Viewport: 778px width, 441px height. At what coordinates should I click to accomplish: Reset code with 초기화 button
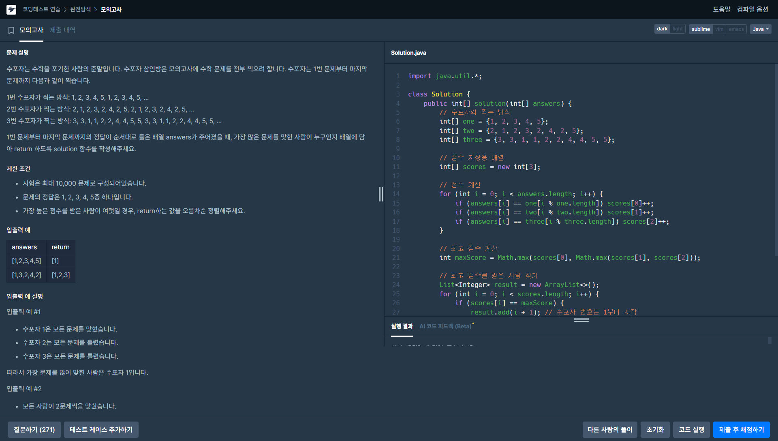pyautogui.click(x=655, y=430)
